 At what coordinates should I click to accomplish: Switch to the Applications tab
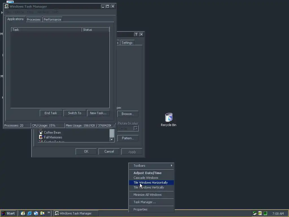click(16, 19)
